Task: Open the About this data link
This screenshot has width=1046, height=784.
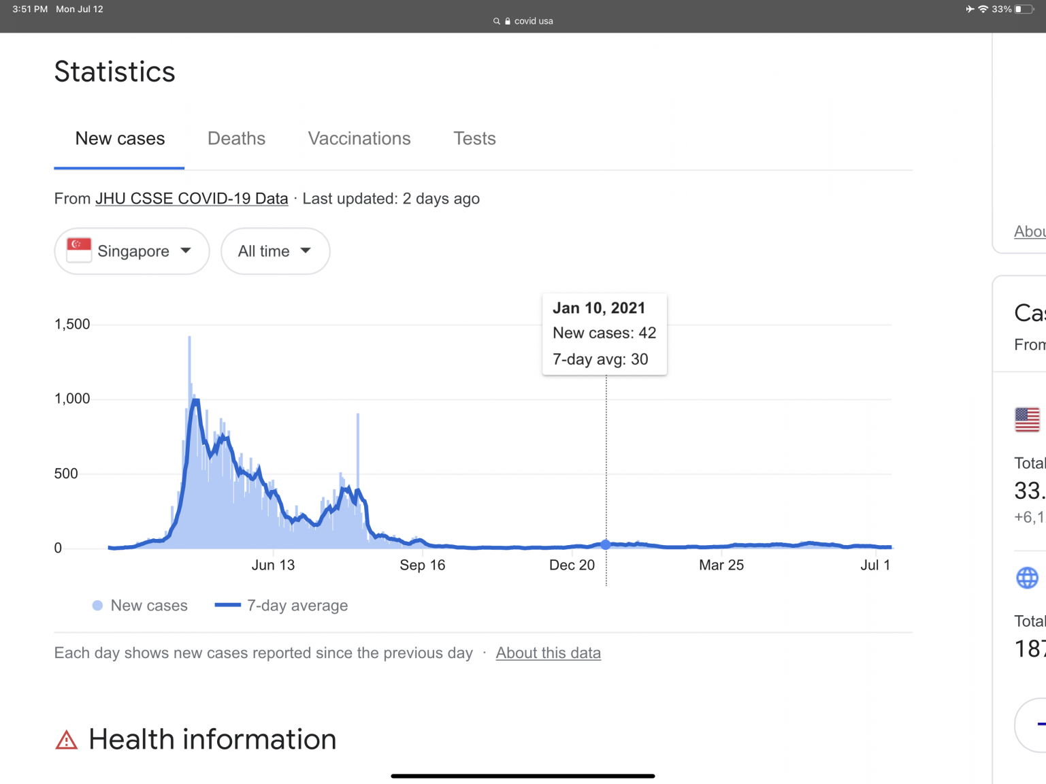Action: (x=548, y=653)
